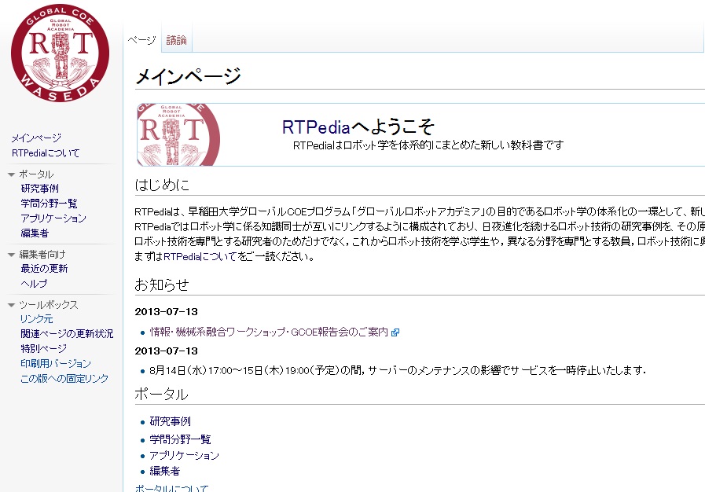Open ヘルプ in the sidebar
Image resolution: width=705 pixels, height=492 pixels.
(34, 283)
